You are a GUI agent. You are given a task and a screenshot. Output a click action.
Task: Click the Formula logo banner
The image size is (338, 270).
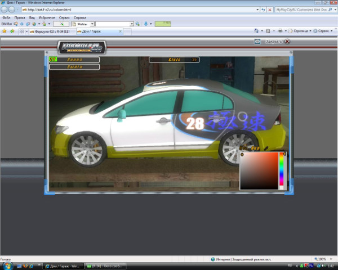(x=82, y=47)
